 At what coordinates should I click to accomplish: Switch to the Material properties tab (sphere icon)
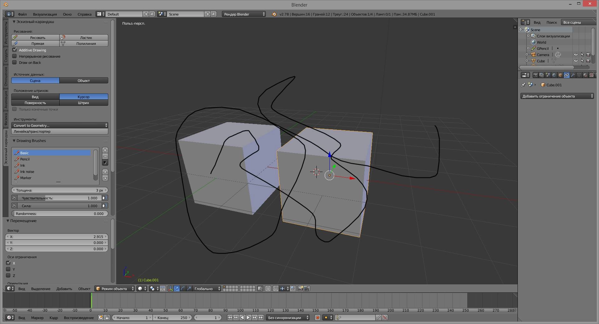pyautogui.click(x=586, y=75)
